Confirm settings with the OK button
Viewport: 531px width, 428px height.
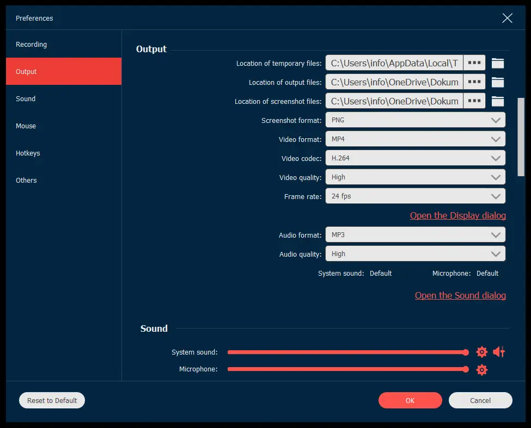(x=410, y=400)
